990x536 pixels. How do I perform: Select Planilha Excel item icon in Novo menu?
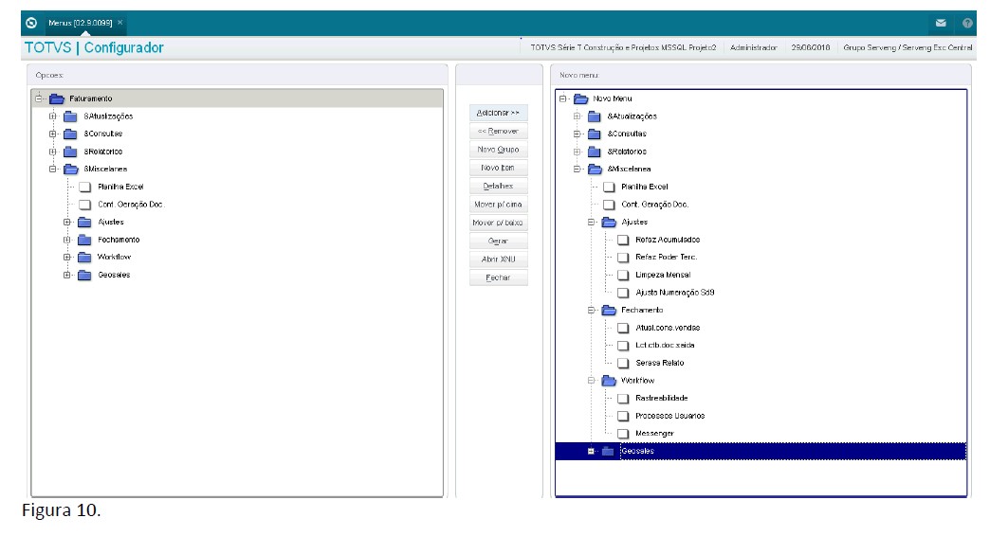point(609,187)
